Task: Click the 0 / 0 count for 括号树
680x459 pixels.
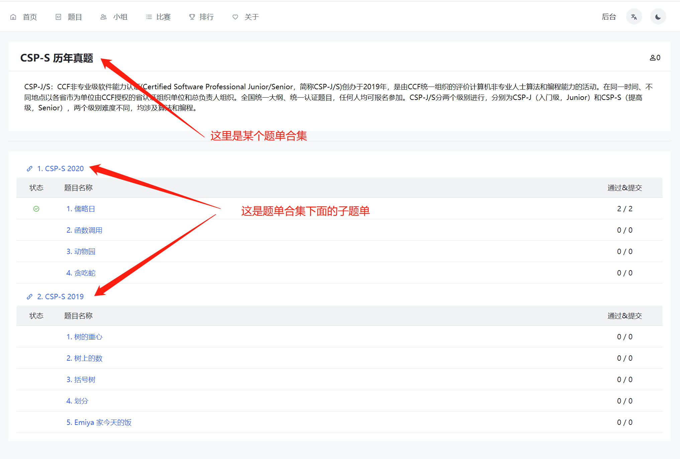Action: click(x=625, y=380)
